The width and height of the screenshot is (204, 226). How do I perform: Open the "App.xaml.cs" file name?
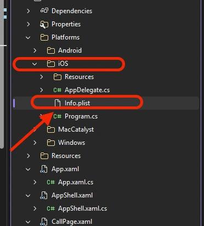coord(76,182)
